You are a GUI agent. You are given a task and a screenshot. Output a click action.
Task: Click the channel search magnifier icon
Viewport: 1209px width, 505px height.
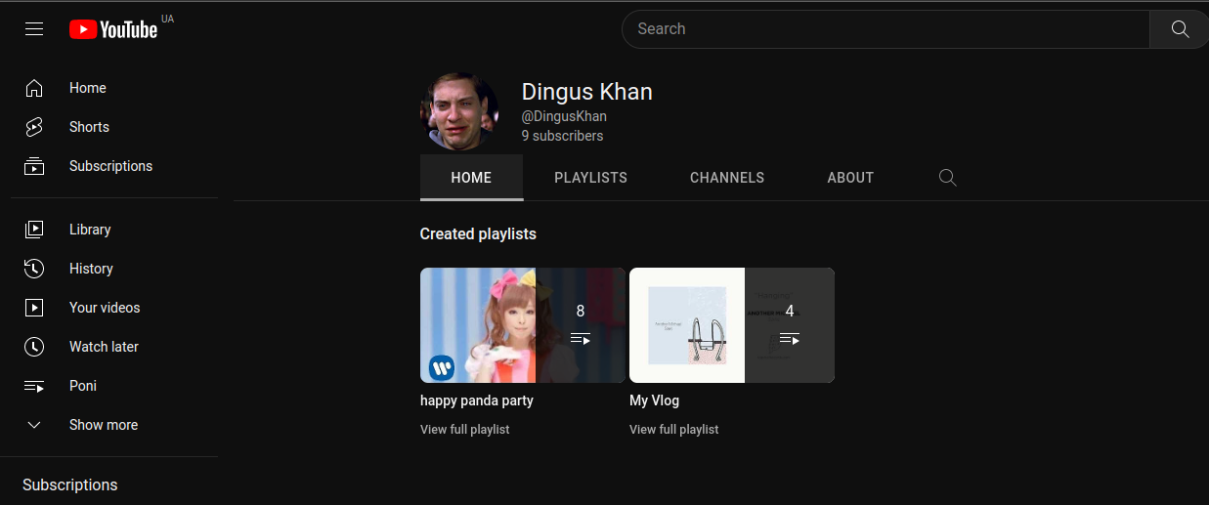click(x=947, y=178)
